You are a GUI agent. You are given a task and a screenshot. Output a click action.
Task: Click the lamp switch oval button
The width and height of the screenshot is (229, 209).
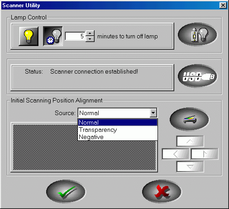coord(197,34)
